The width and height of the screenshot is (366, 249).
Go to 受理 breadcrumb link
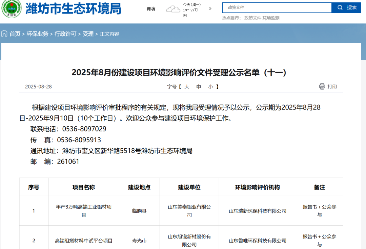88,34
